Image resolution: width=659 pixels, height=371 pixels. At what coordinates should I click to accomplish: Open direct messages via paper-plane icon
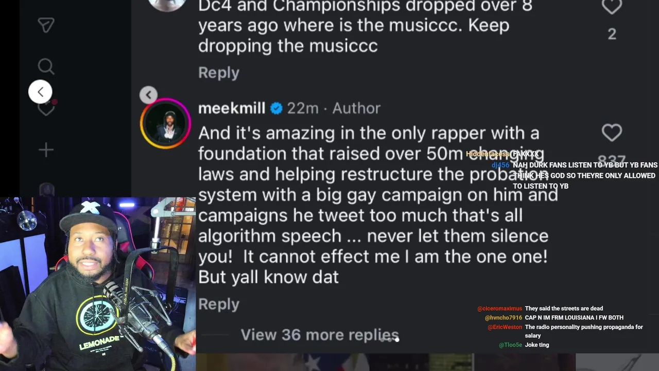[46, 25]
